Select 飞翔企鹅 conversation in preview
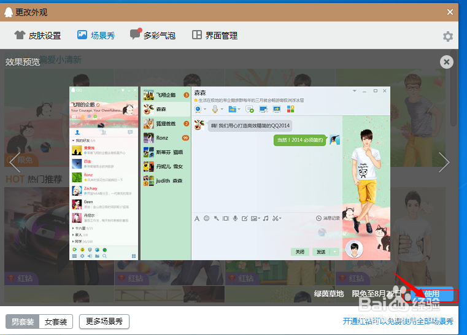This screenshot has width=467, height=335. coord(166,95)
